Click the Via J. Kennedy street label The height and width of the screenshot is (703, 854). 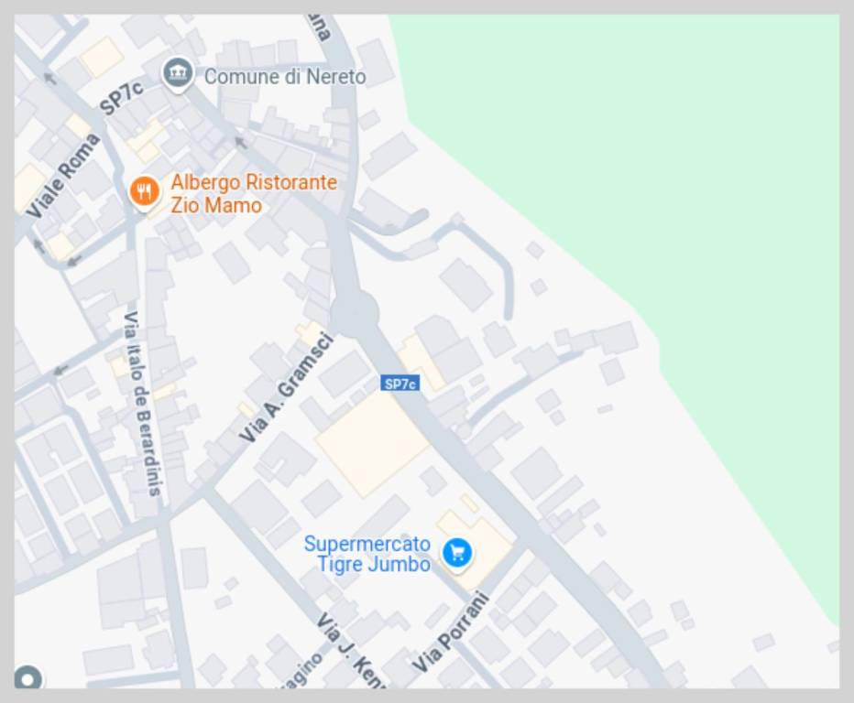click(352, 651)
